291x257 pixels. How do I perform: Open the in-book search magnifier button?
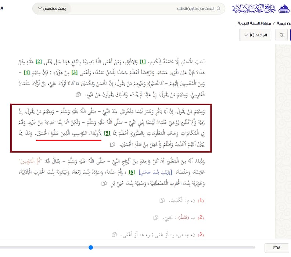pyautogui.click(x=281, y=35)
